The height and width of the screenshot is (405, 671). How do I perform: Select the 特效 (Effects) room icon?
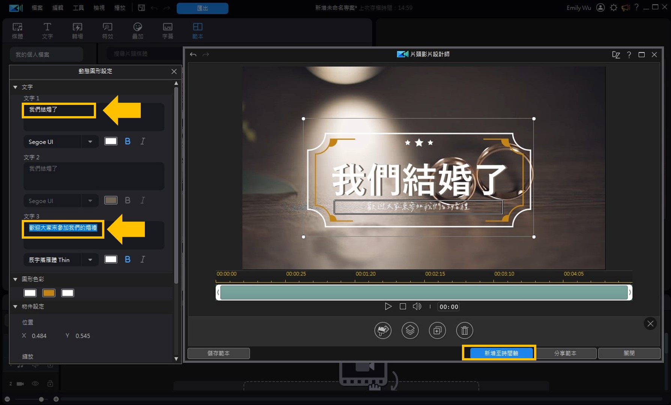coord(107,30)
